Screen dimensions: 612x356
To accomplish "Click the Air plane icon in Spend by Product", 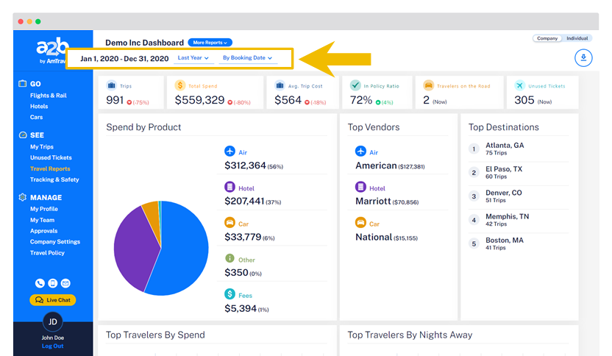I will [230, 151].
